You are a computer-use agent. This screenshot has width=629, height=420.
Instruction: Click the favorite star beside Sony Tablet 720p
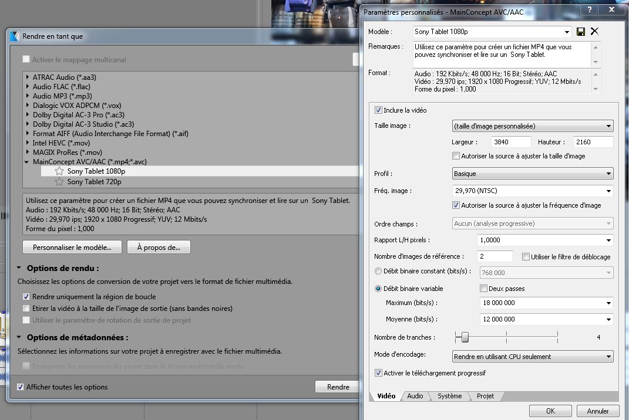(x=59, y=182)
